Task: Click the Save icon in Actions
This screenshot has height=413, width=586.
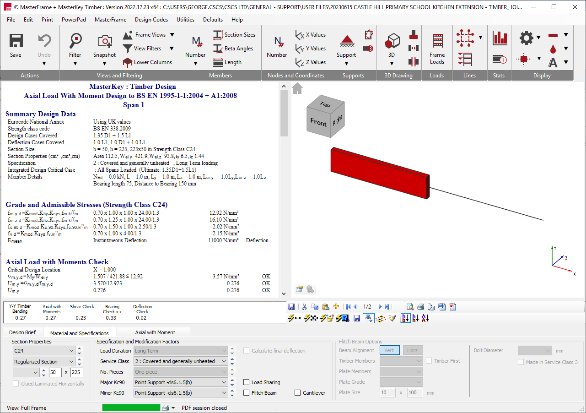Action: pyautogui.click(x=16, y=41)
